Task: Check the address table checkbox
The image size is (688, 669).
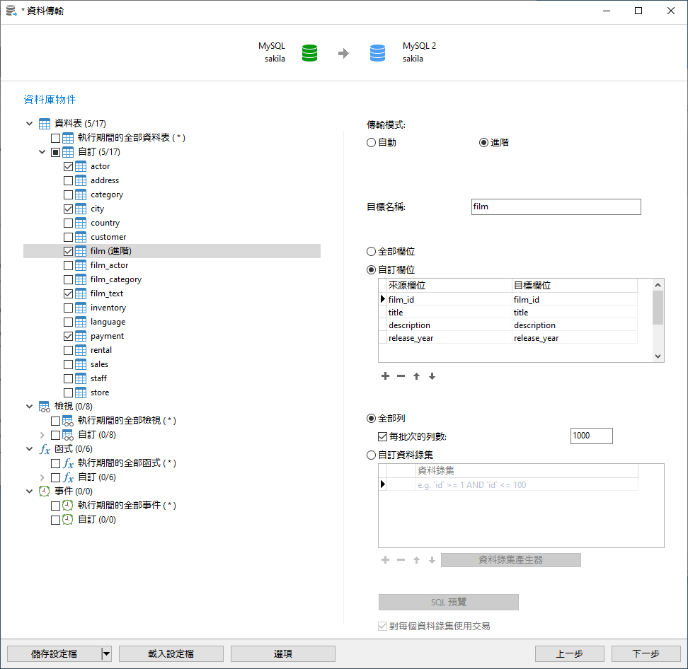Action: (x=69, y=180)
